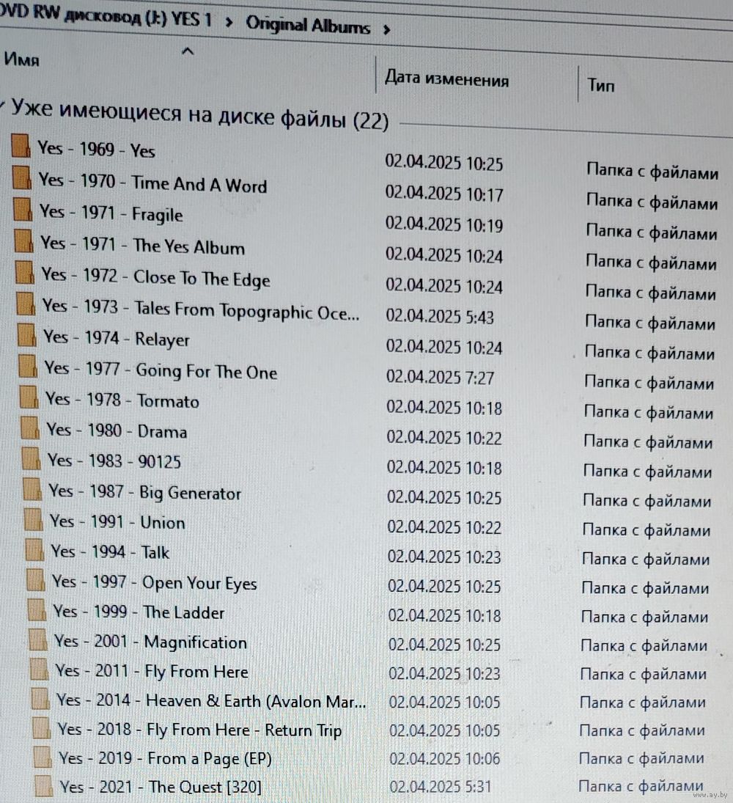Click the Original Albums breadcrumb
This screenshot has width=733, height=803.
308,25
